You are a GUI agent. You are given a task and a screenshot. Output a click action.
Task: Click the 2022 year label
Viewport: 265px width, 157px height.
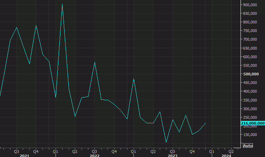point(95,156)
